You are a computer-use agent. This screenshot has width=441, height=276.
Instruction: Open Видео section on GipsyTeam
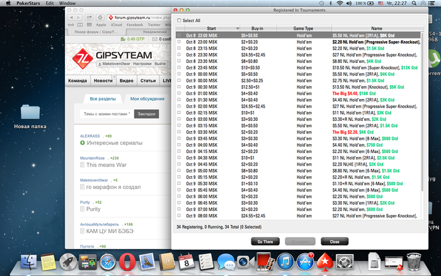(126, 81)
